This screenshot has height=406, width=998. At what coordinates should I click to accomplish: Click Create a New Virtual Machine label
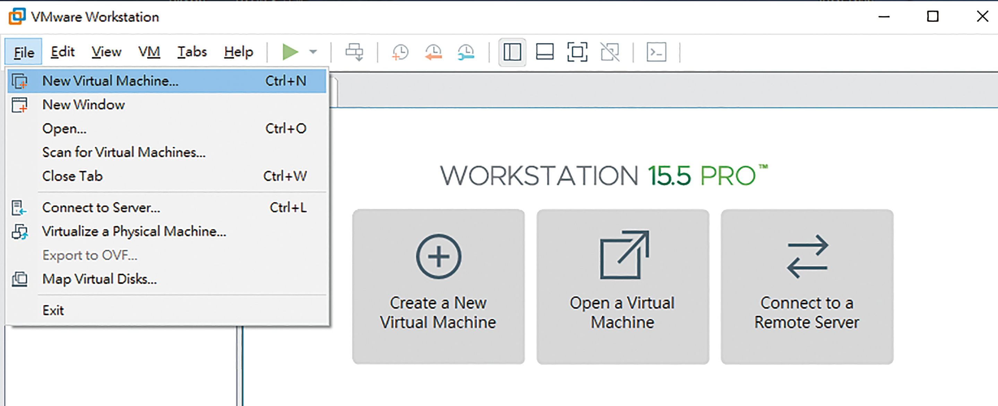438,313
